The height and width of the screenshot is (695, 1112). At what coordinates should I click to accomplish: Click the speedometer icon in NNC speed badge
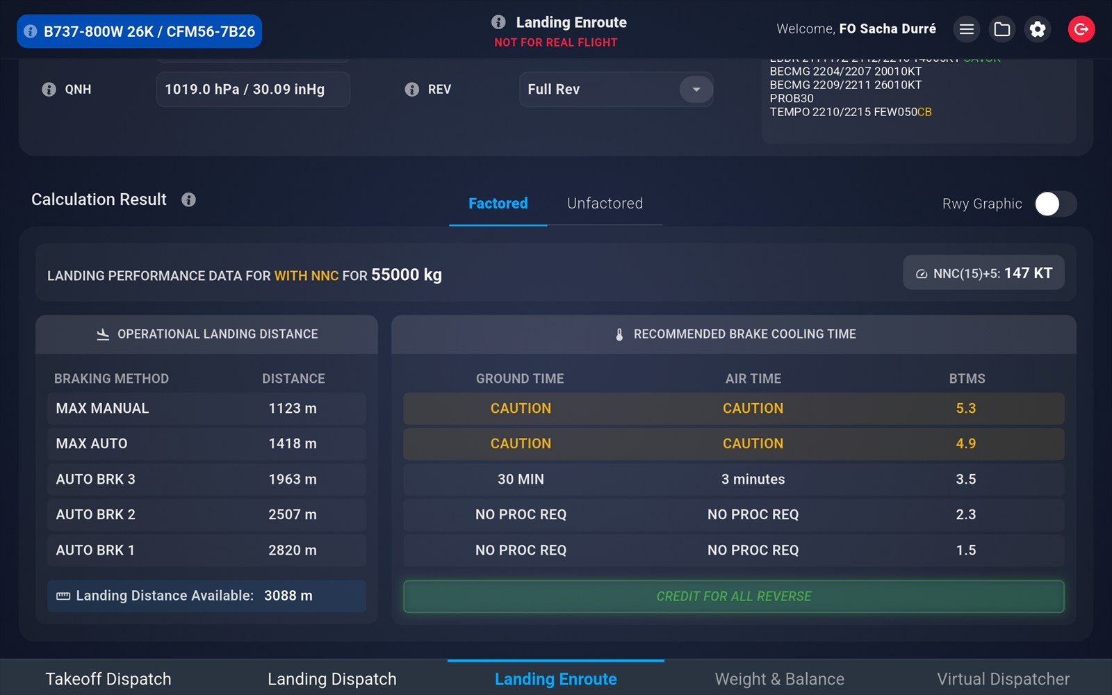point(922,274)
